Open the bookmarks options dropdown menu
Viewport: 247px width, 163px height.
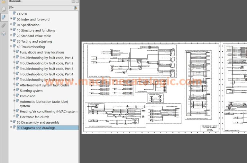[11, 8]
